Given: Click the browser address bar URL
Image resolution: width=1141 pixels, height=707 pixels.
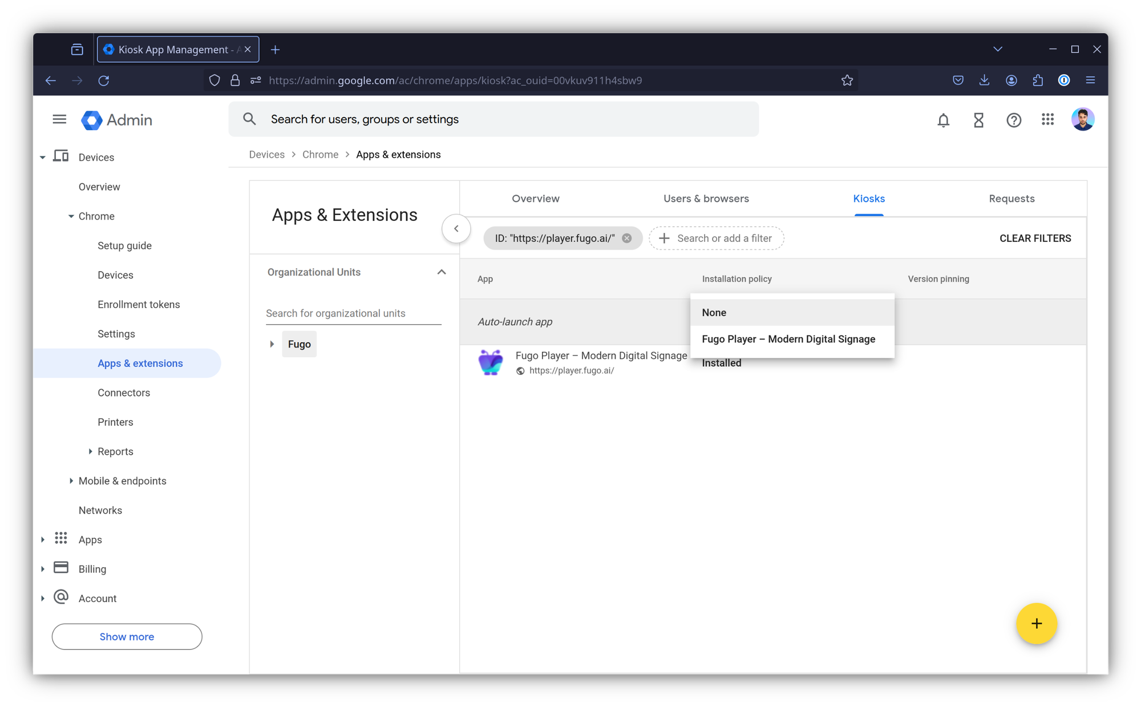Looking at the screenshot, I should pyautogui.click(x=455, y=80).
